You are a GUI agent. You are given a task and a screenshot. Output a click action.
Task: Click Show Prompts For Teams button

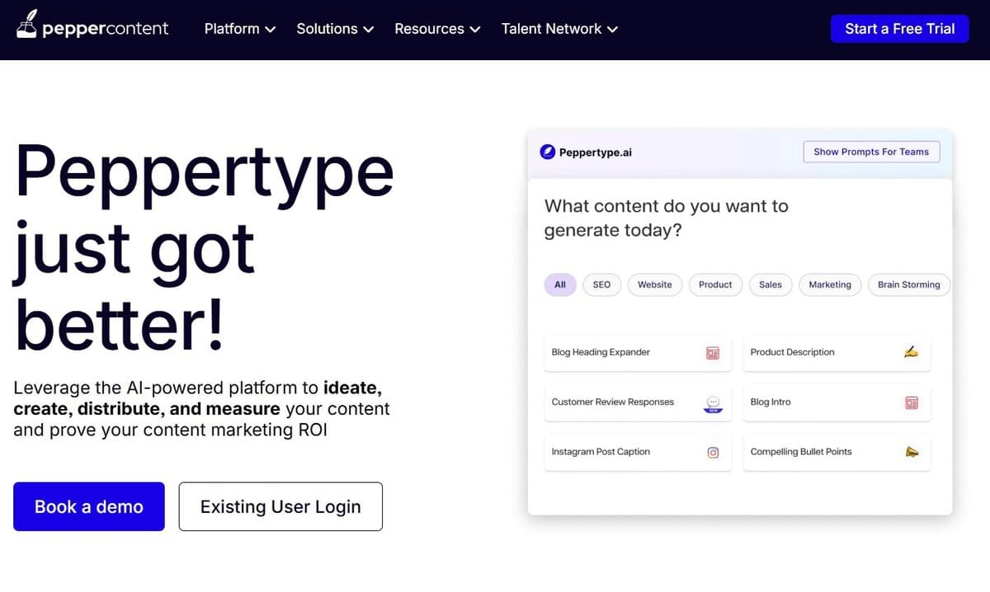click(871, 152)
